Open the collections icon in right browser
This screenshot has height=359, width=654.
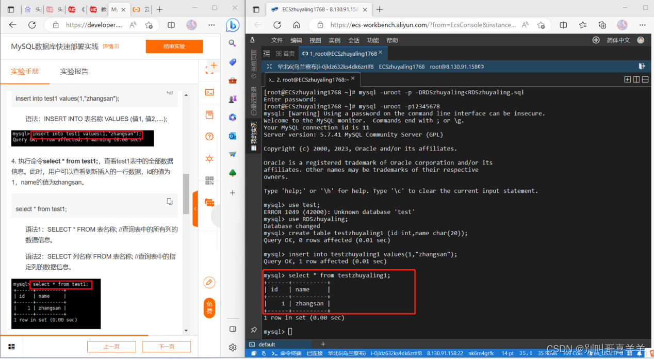coord(602,25)
